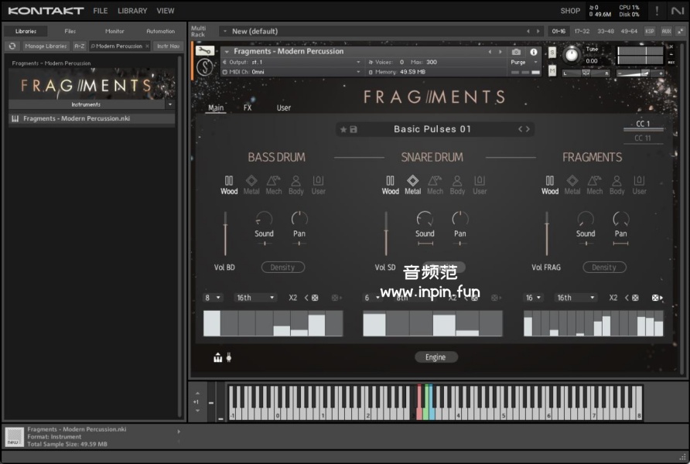Toggle Density button under Bass Drum
Viewport: 690px width, 464px height.
point(282,268)
